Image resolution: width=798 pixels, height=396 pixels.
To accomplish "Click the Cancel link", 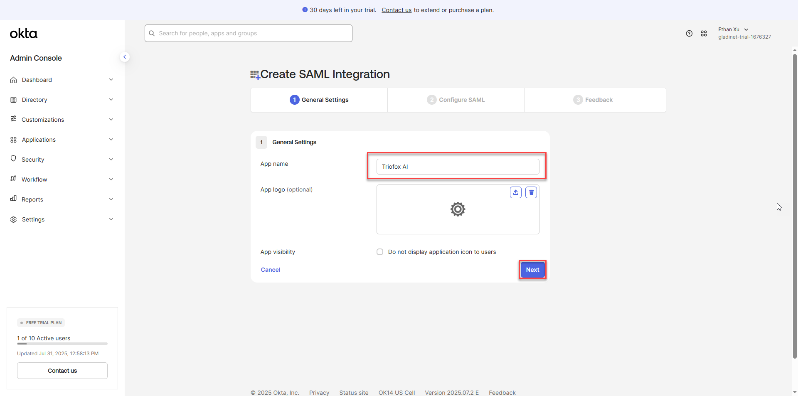I will [x=271, y=270].
